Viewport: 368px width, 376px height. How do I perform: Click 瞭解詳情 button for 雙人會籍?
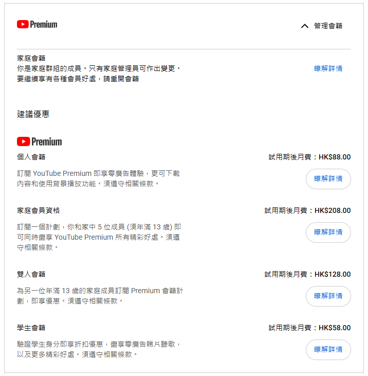click(328, 296)
